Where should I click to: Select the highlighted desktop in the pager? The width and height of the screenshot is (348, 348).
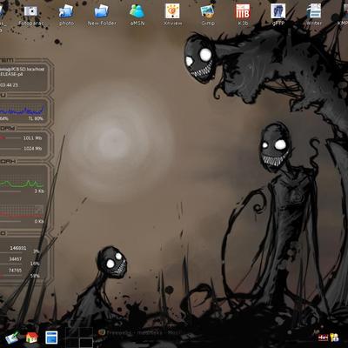click(x=86, y=342)
